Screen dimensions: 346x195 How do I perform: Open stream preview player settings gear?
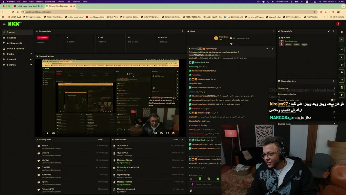(173, 133)
